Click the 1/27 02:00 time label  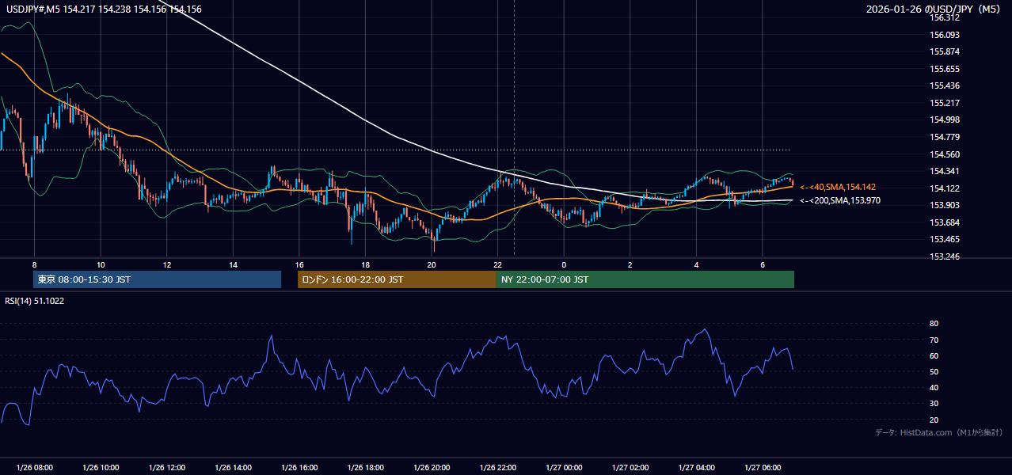coord(630,468)
